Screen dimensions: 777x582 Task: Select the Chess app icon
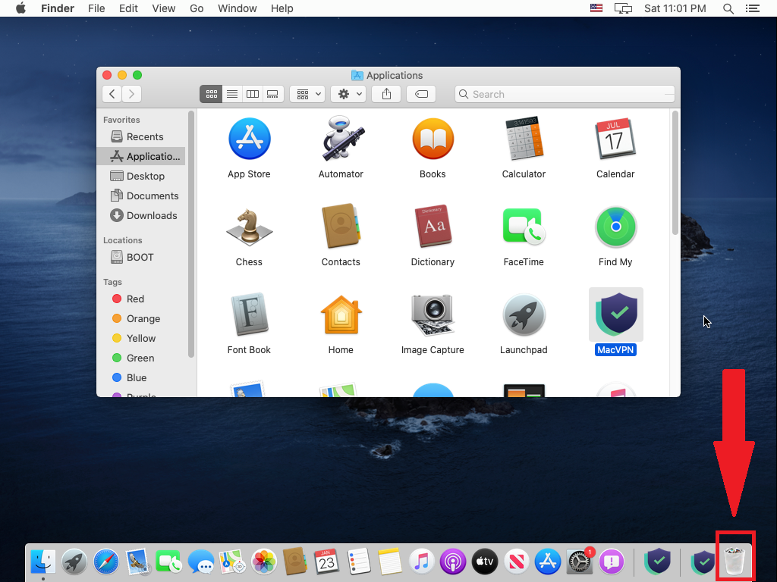(x=249, y=227)
